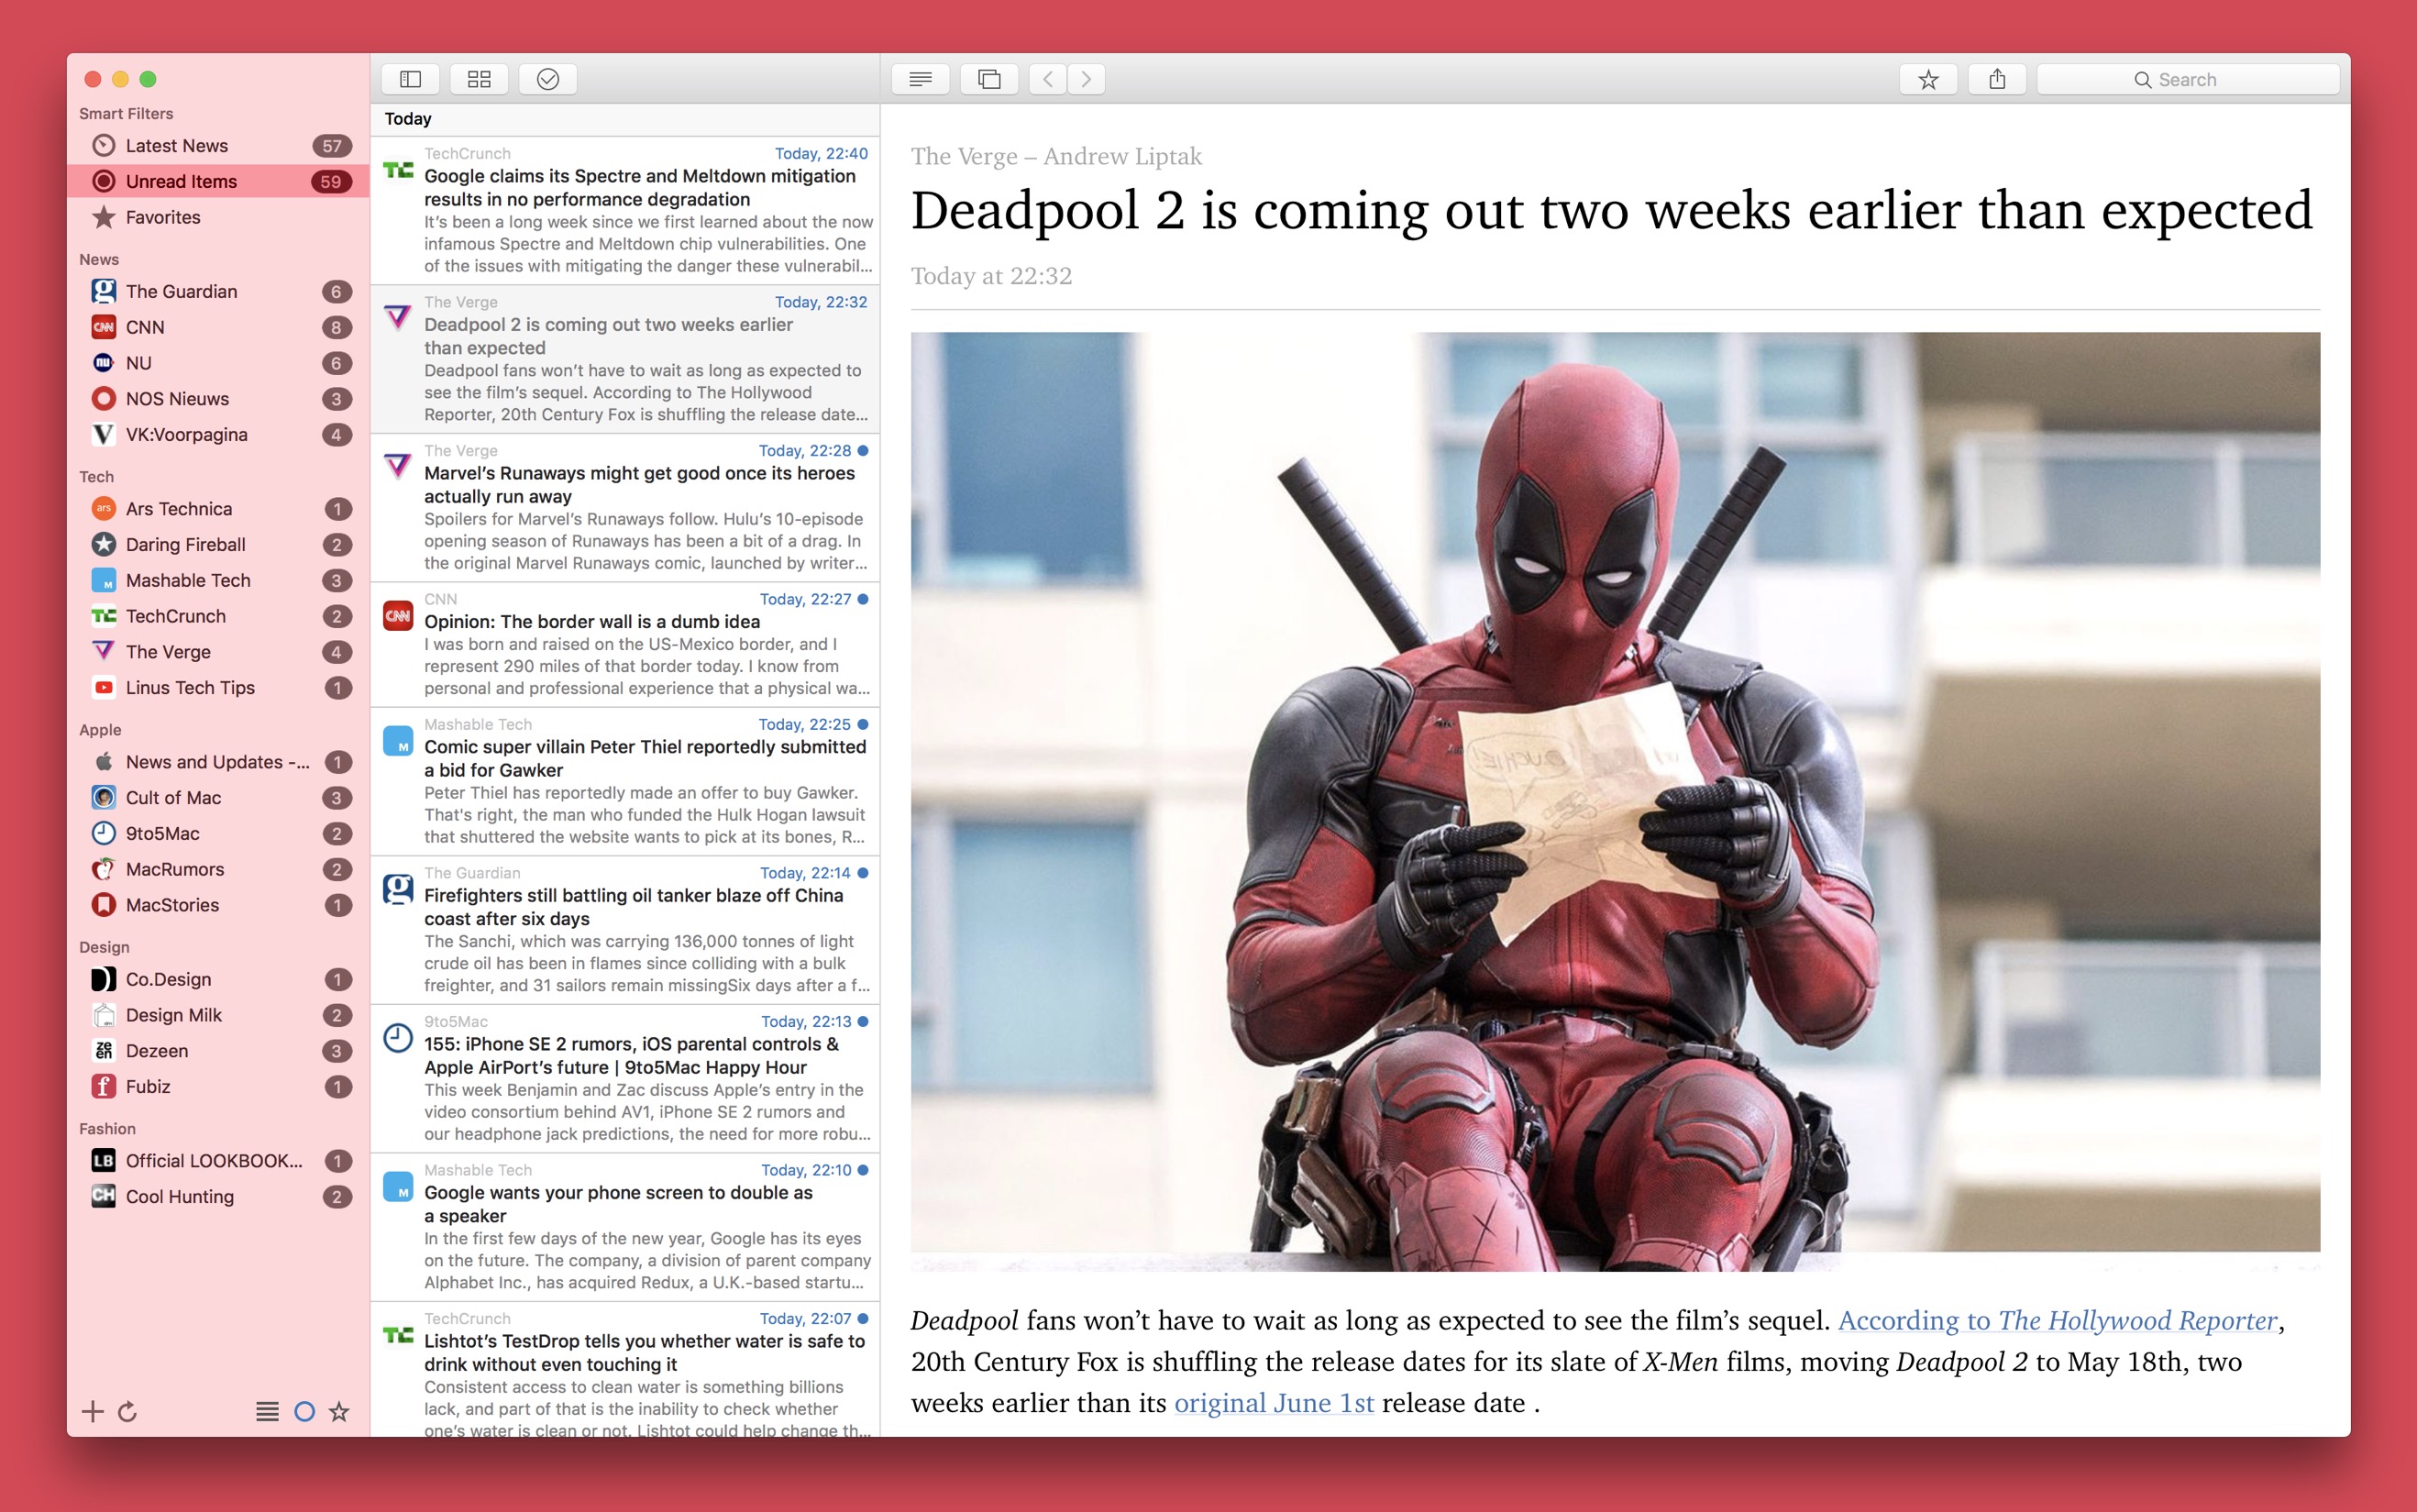Image resolution: width=2417 pixels, height=1512 pixels.
Task: Select Latest News smart filter
Action: 177,146
